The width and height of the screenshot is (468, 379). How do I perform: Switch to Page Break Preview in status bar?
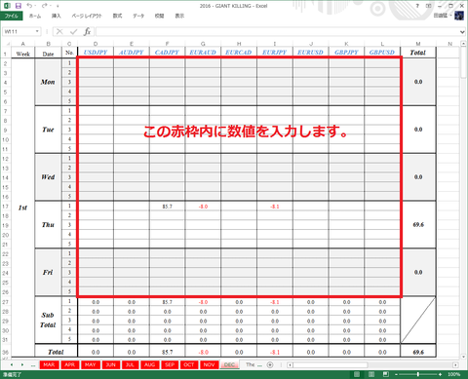tap(385, 374)
